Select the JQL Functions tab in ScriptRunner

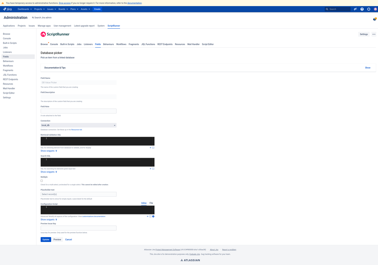coord(148,44)
